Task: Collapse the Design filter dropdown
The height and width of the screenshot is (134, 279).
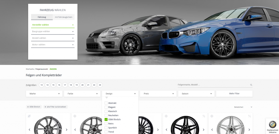Action: click(120, 94)
